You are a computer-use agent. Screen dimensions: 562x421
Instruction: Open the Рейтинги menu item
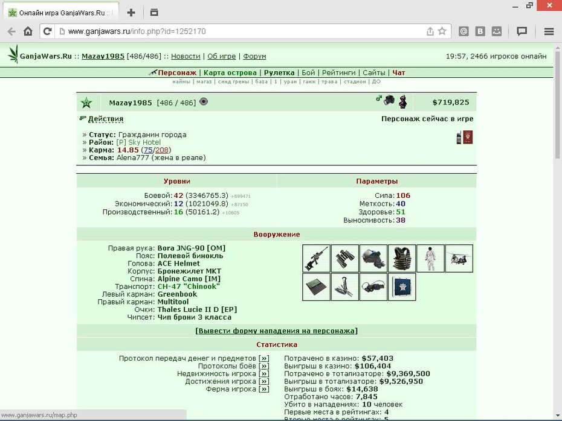(x=338, y=72)
